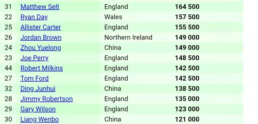Open Jimmy Robertson player link
The width and height of the screenshot is (258, 124).
46,99
